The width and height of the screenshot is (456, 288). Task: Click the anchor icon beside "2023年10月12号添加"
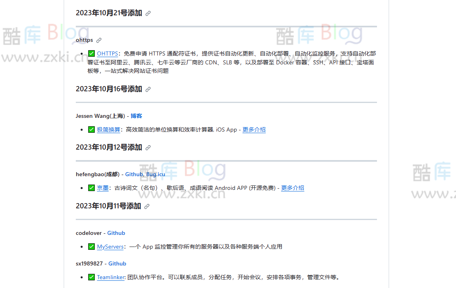[148, 148]
